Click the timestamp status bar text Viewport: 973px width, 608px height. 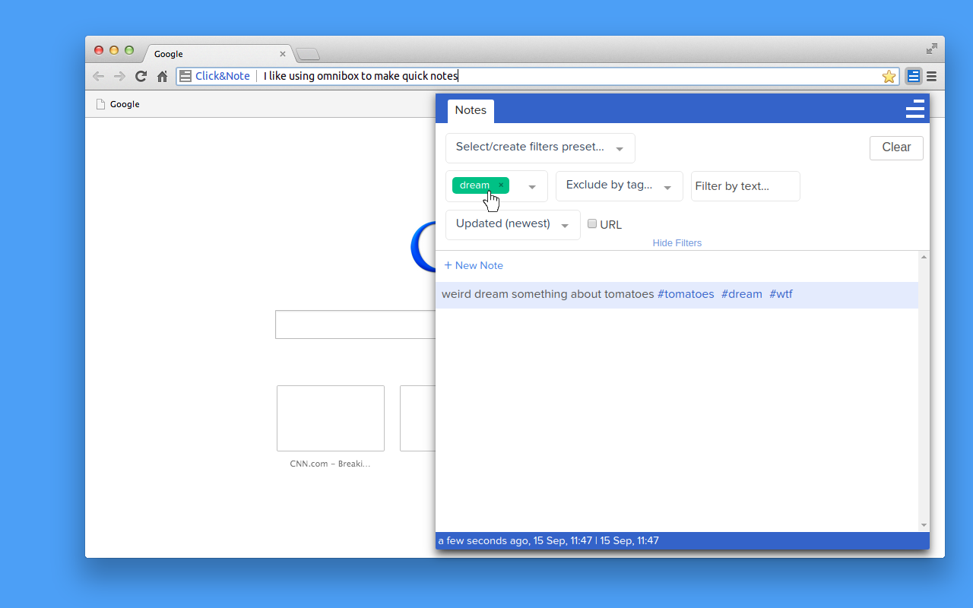(x=548, y=541)
